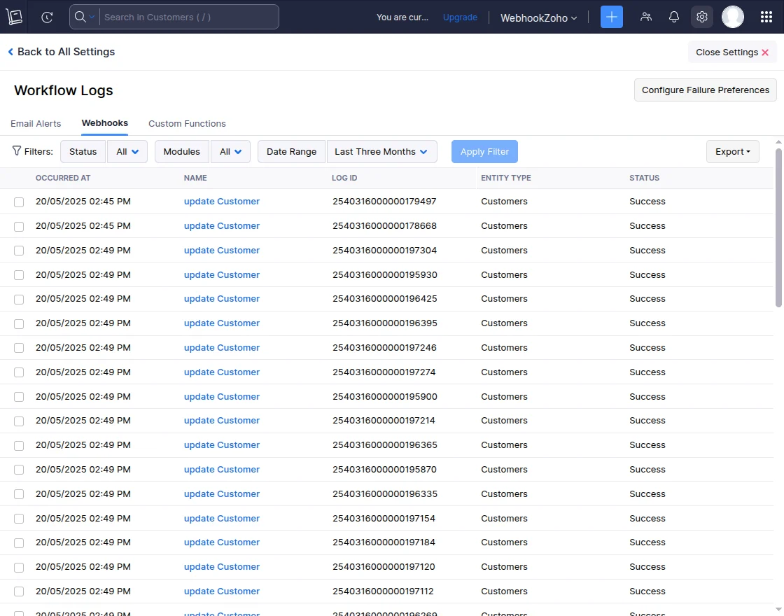Open the Zoho apps grid icon
Viewport: 784px width, 616px height.
coord(766,16)
